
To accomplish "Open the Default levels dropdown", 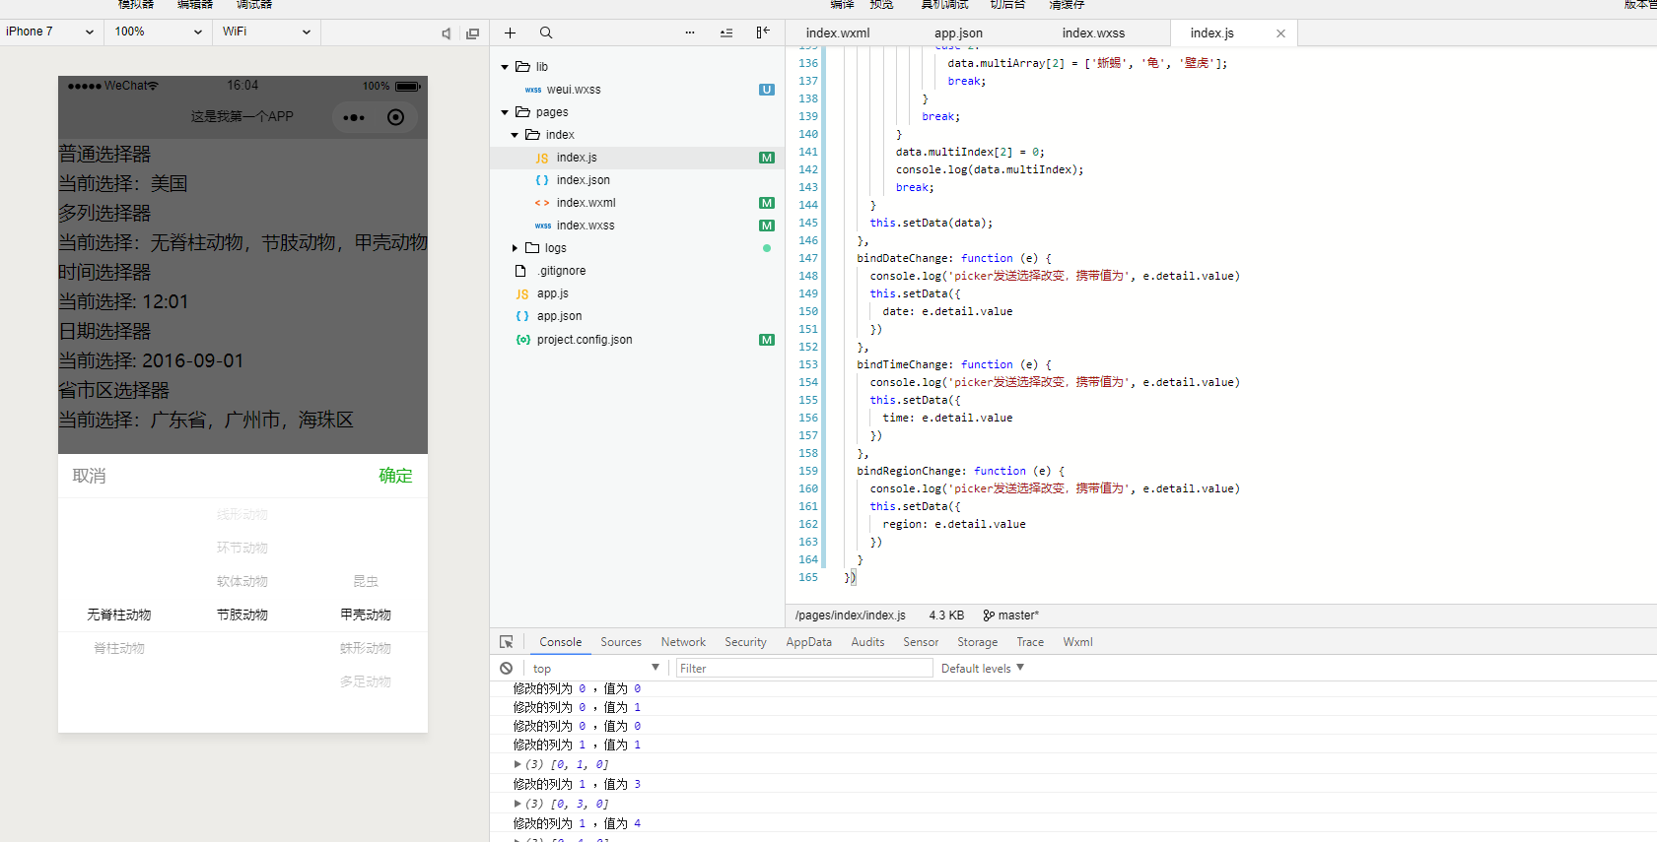I will pyautogui.click(x=982, y=668).
